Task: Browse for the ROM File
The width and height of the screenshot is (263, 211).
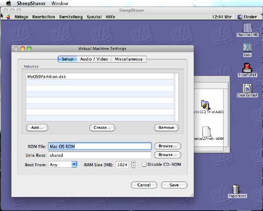Action: pos(167,146)
